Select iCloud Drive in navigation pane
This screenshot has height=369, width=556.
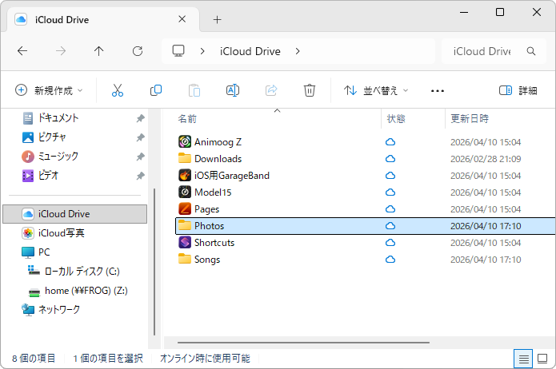pyautogui.click(x=75, y=214)
